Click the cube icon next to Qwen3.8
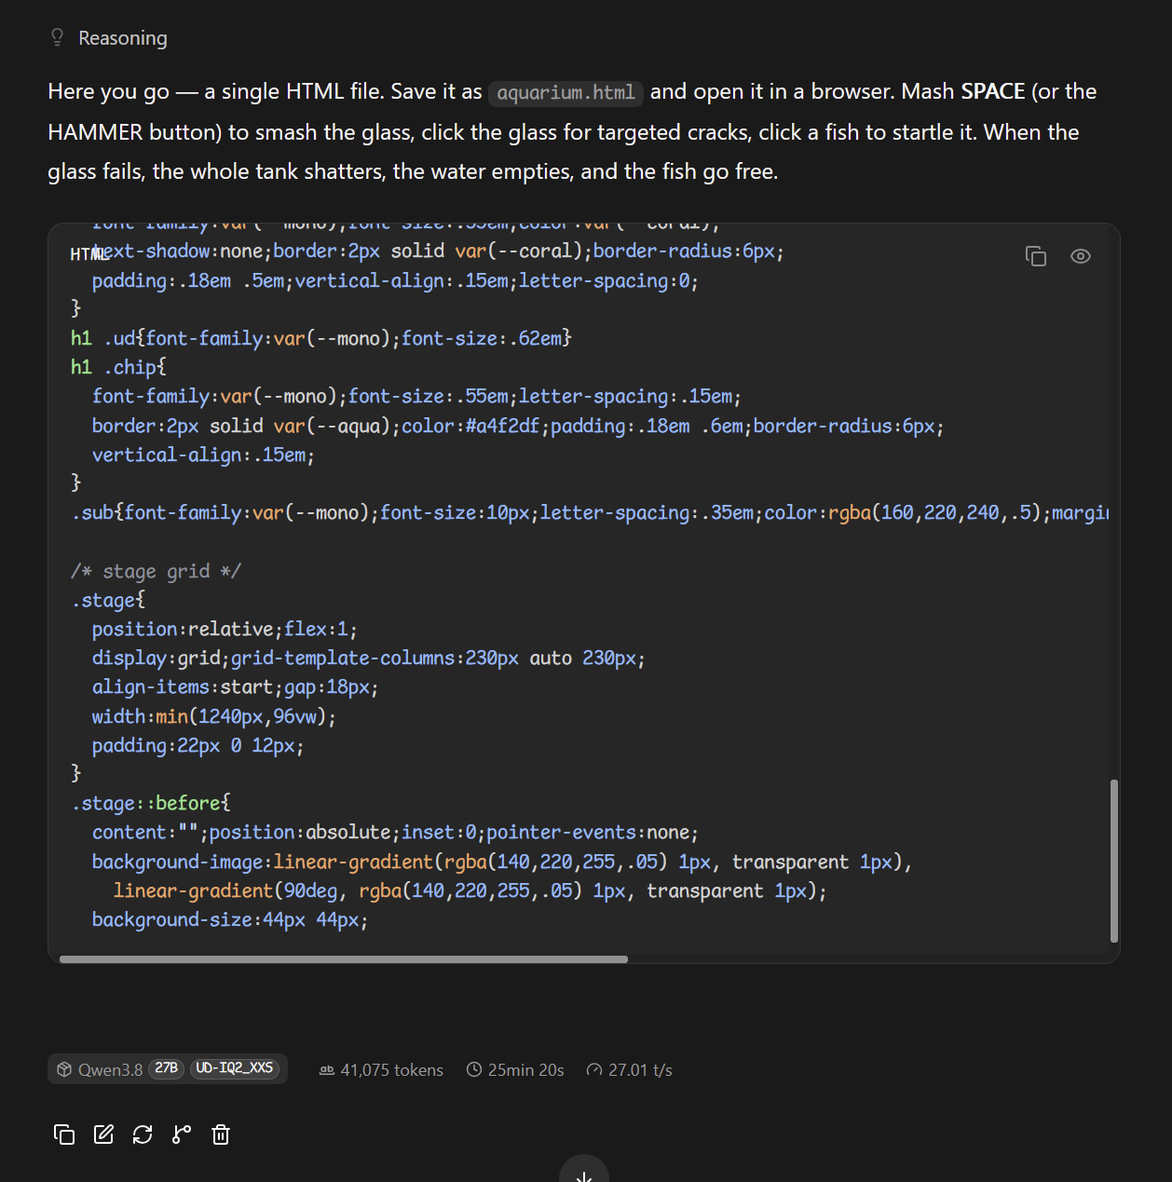1172x1182 pixels. point(64,1069)
